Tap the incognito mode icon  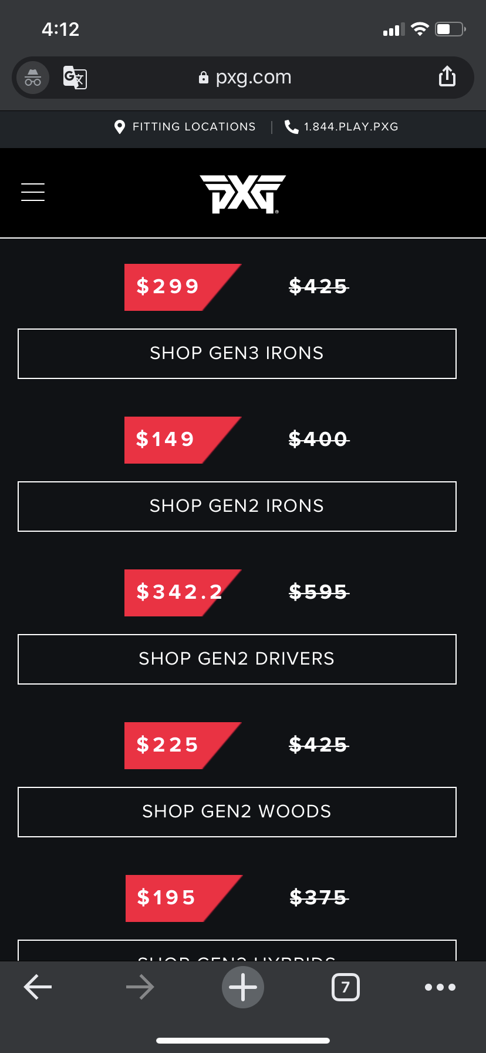tap(33, 78)
